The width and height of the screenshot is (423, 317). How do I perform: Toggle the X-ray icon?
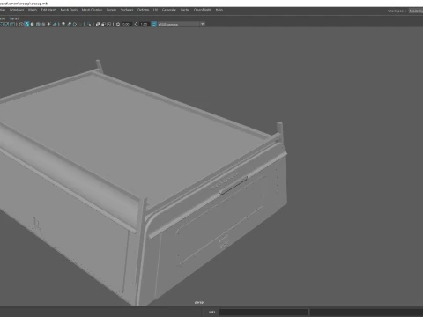coord(98,24)
